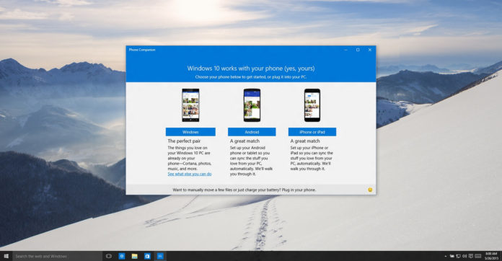Maximize the Phone Companion window
This screenshot has width=502, height=261.
click(358, 50)
